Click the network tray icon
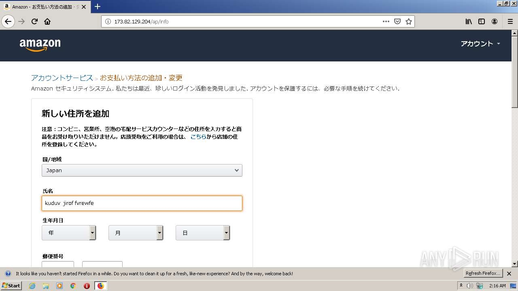This screenshot has width=518, height=291. (x=480, y=286)
